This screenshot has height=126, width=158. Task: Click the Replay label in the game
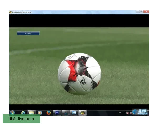28,33
